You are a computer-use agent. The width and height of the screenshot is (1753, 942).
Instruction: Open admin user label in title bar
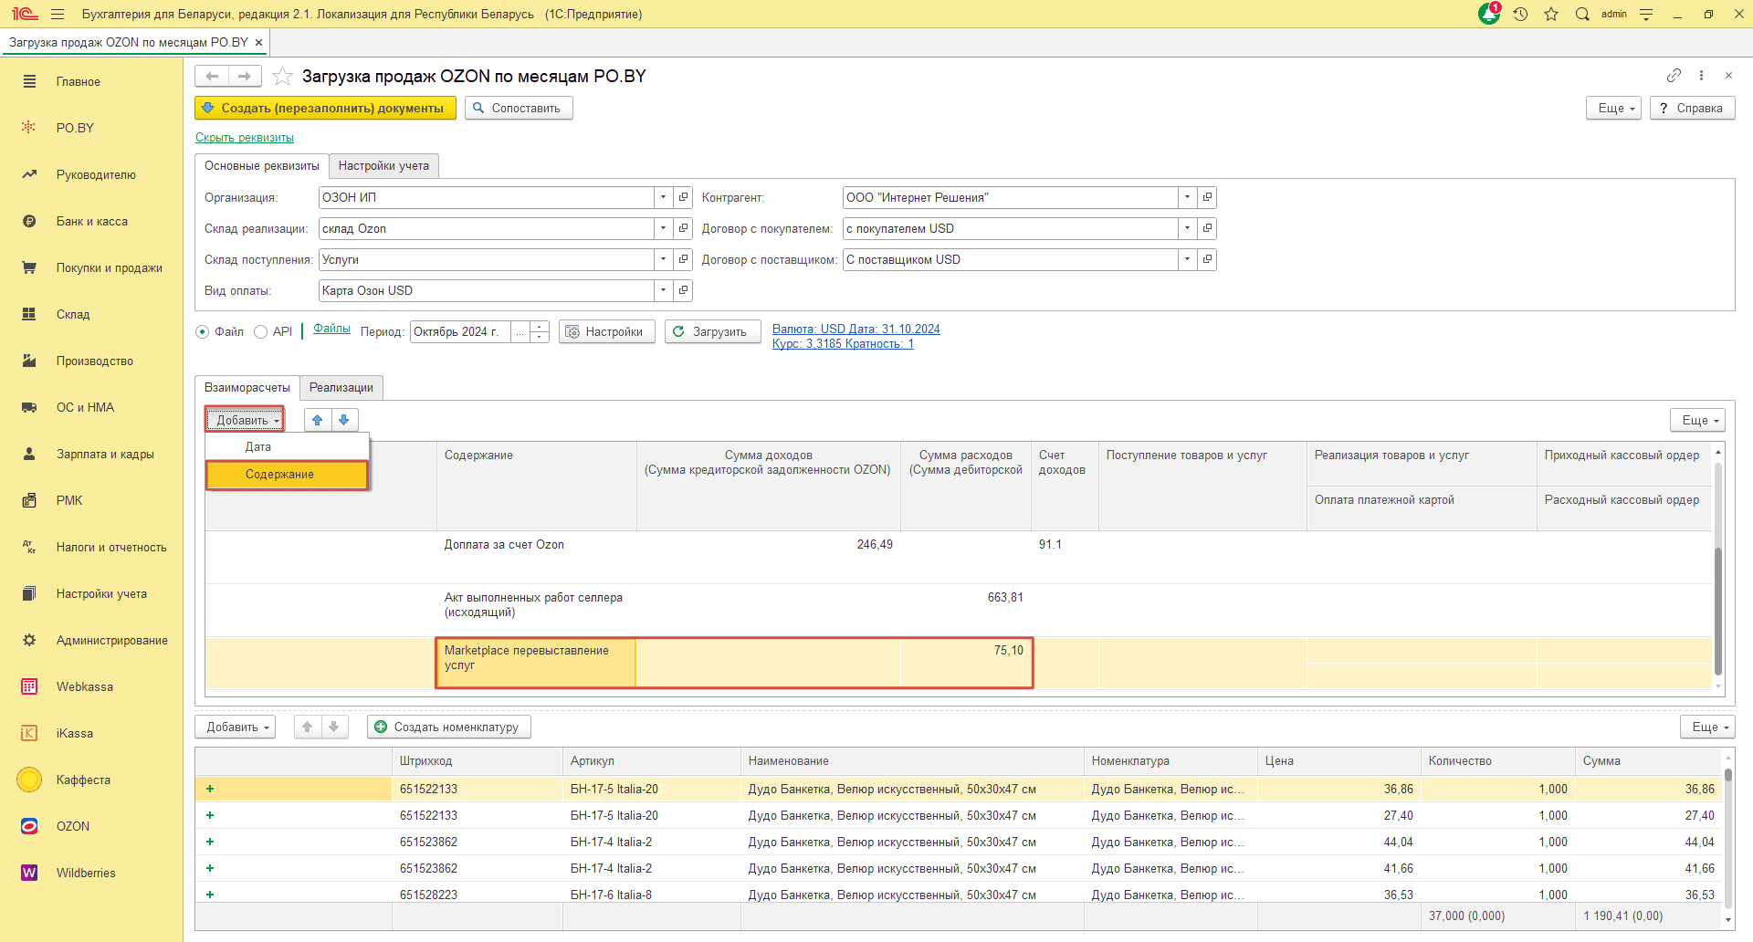click(x=1613, y=14)
